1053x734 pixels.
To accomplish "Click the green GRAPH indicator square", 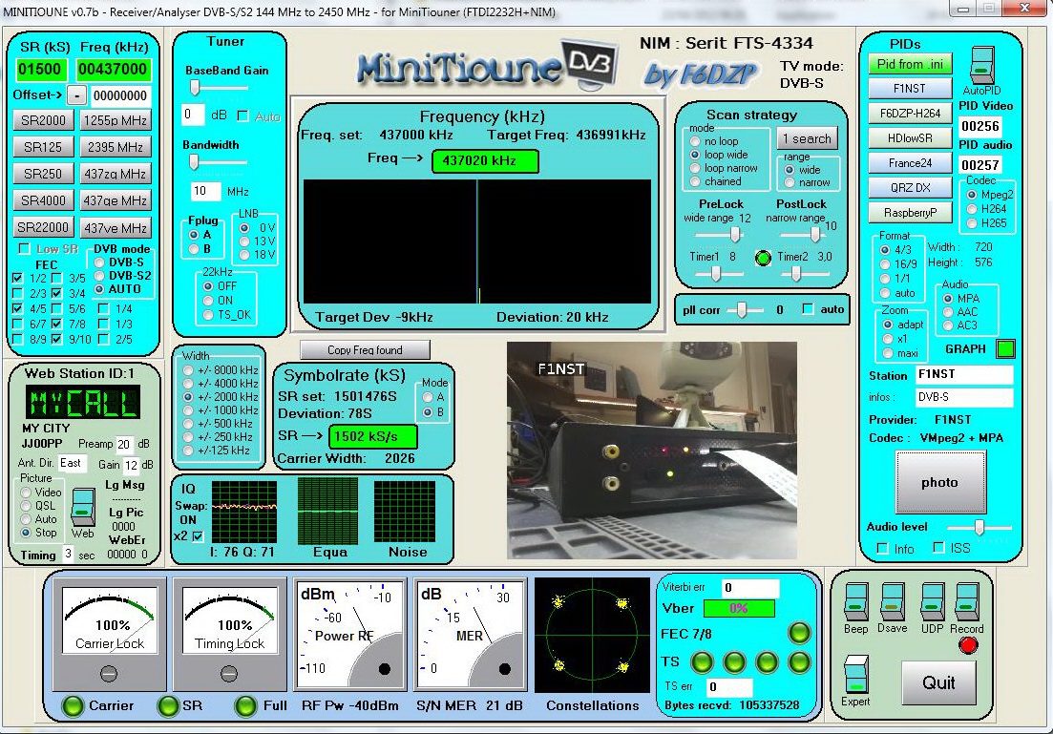I will point(1005,349).
